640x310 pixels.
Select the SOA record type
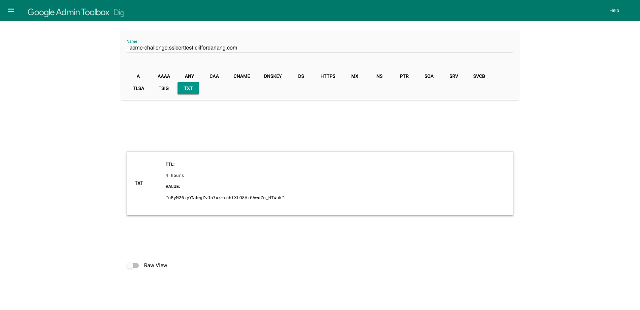click(429, 76)
